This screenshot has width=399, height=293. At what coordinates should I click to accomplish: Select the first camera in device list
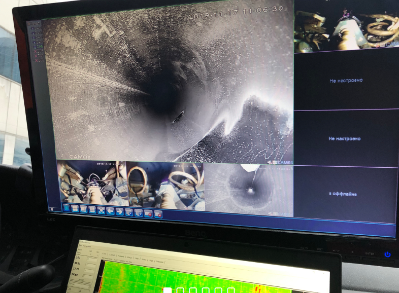(35, 28)
